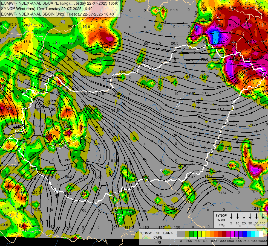
Task: Click the 53.8 value on the map
Action: tap(174, 10)
